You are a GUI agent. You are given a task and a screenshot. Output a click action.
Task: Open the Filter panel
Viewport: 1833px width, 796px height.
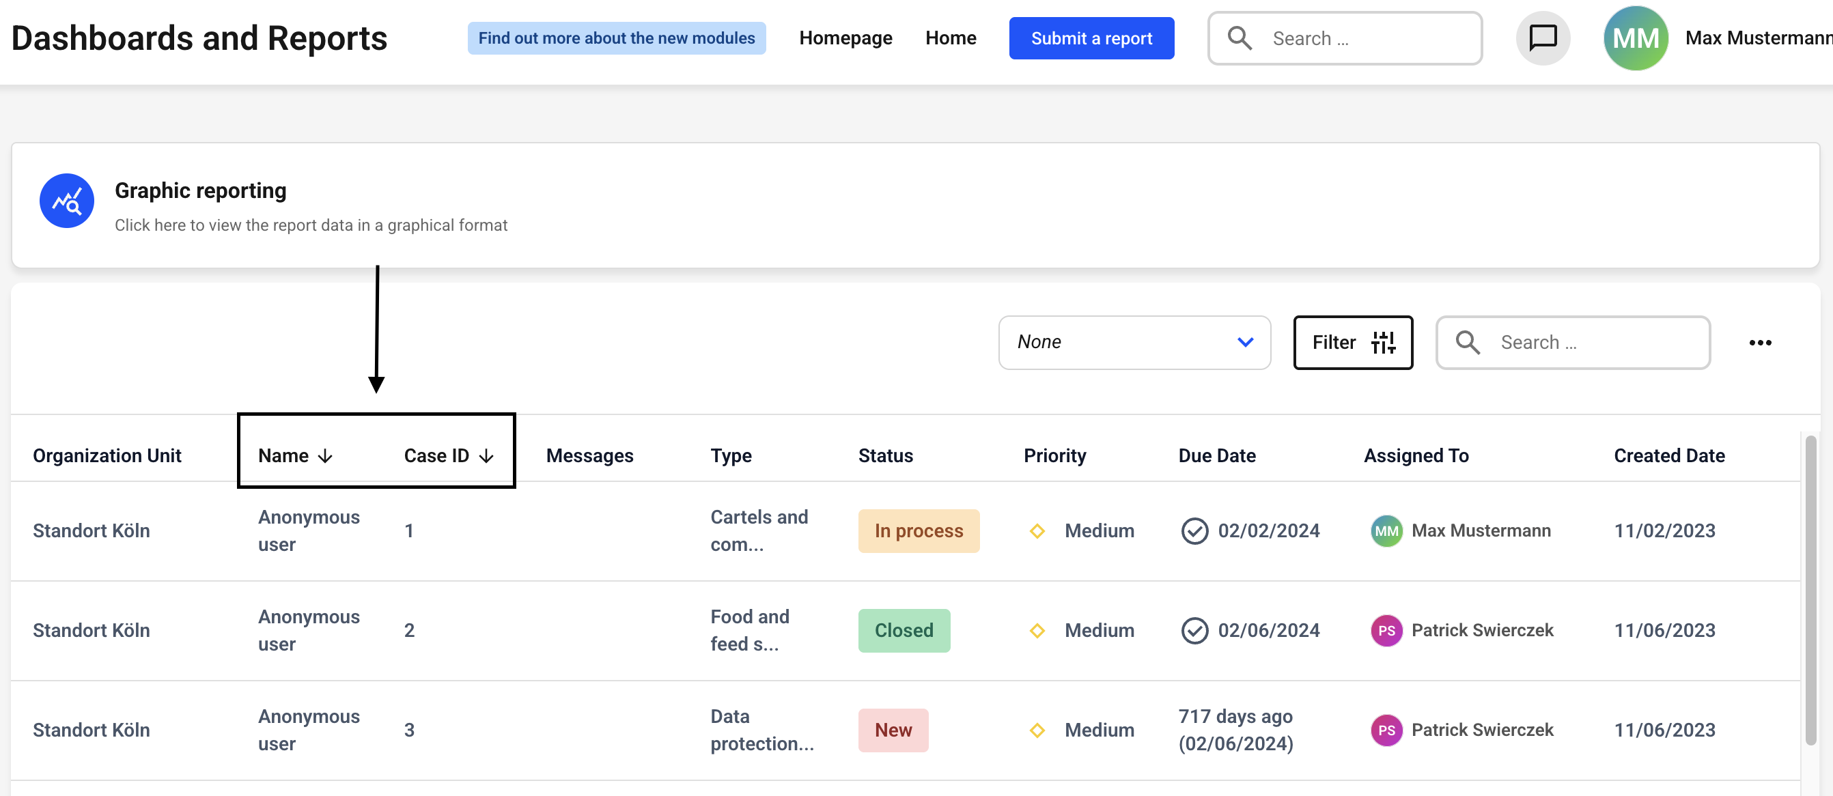[1353, 343]
